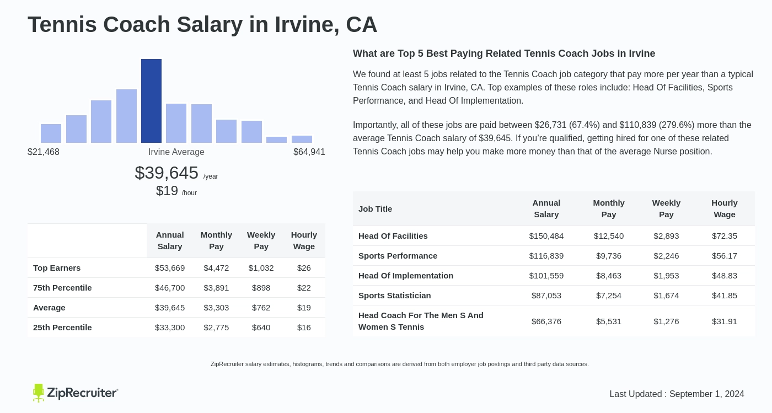Click Head Coach hourly wage $31.91
The height and width of the screenshot is (413, 772).
[x=725, y=321]
